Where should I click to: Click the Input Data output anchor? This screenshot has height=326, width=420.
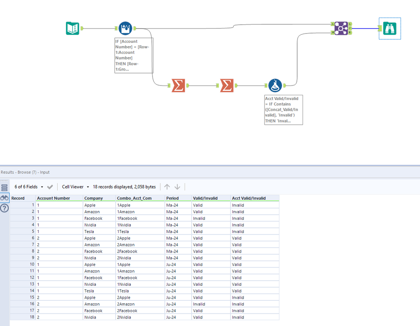(82, 29)
